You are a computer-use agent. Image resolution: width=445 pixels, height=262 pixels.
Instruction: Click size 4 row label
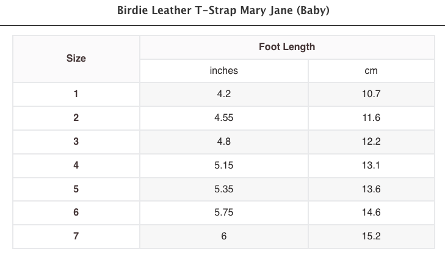coord(76,165)
